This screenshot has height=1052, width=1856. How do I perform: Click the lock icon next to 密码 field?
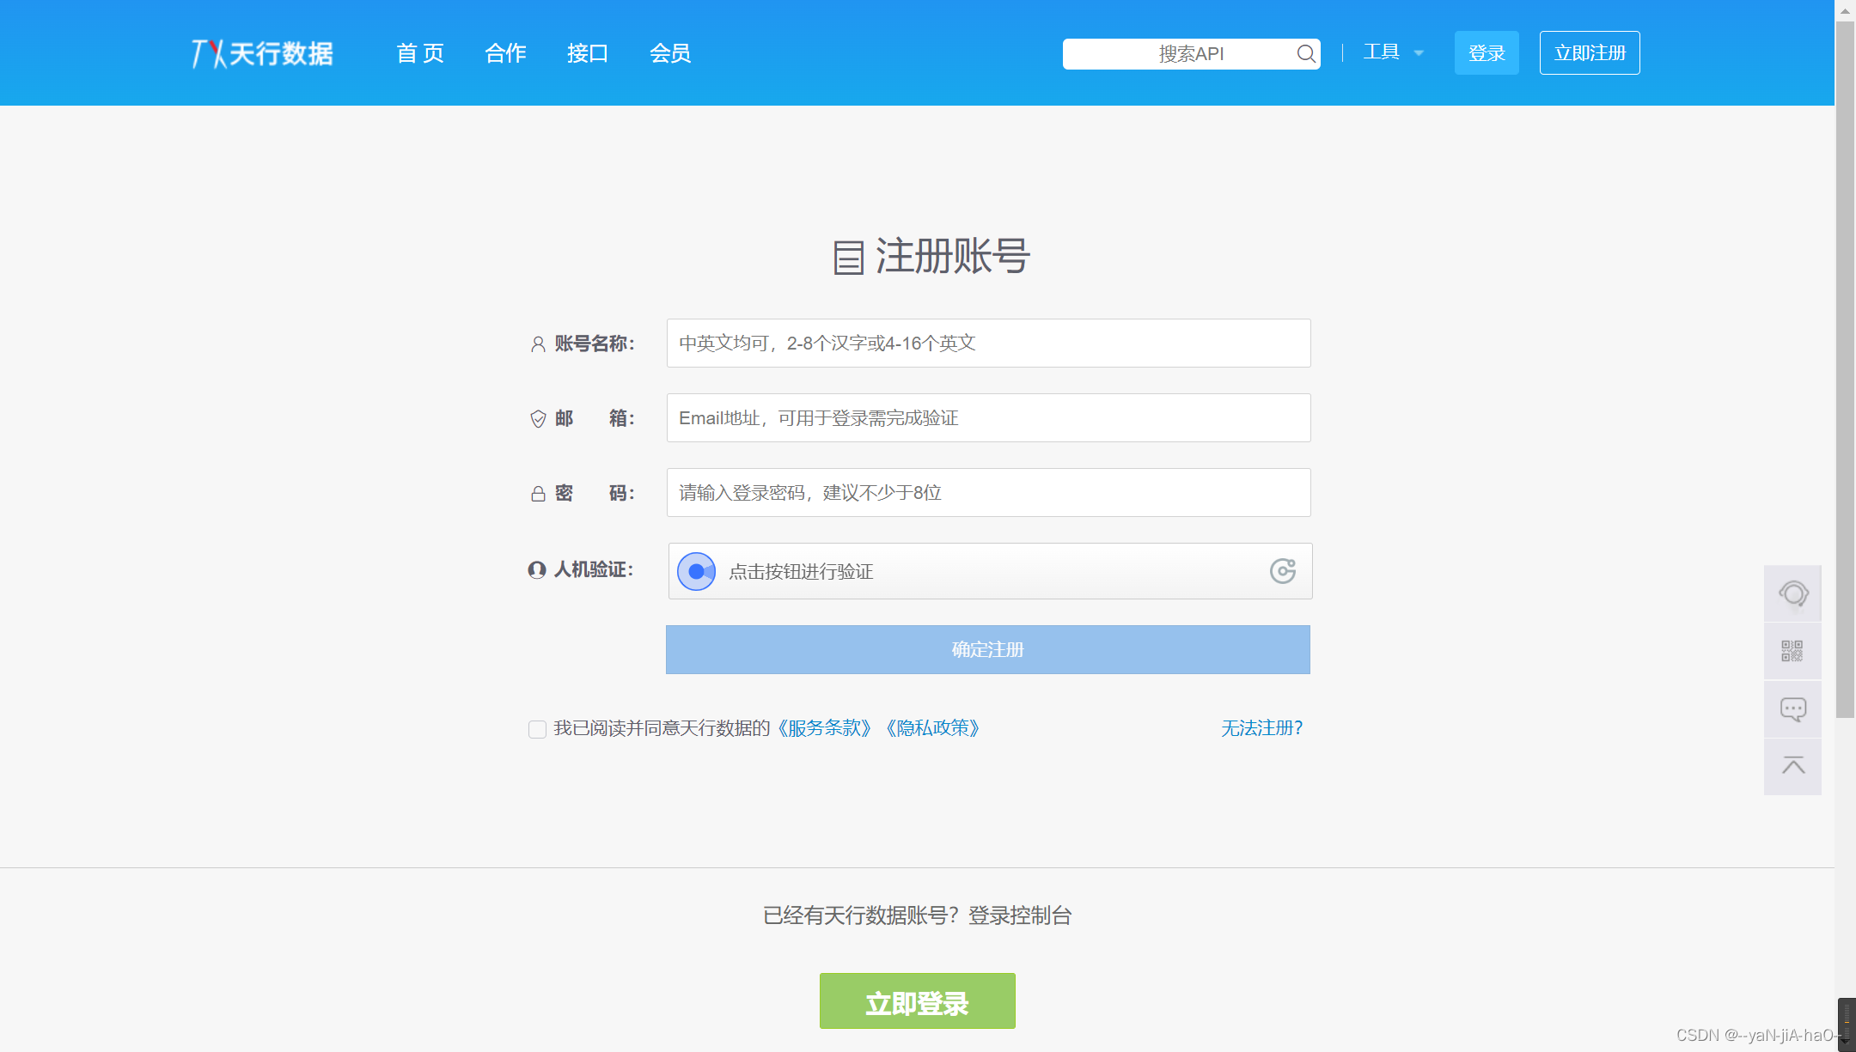click(537, 493)
